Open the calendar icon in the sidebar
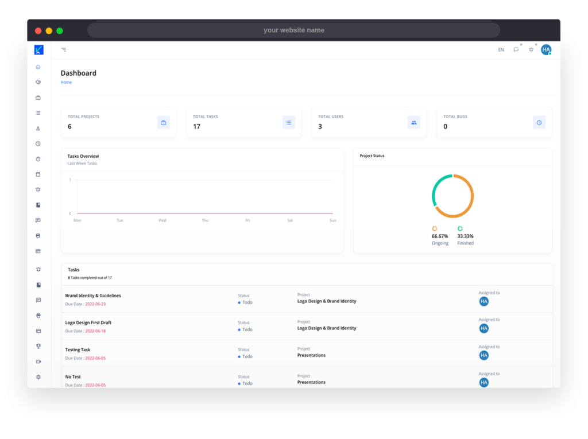The height and width of the screenshot is (439, 588). (38, 174)
